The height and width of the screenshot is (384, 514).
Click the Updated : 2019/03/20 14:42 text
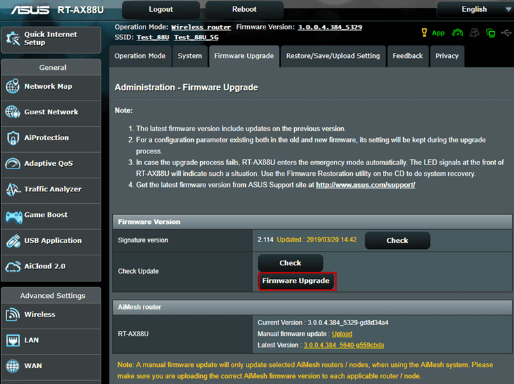(316, 240)
